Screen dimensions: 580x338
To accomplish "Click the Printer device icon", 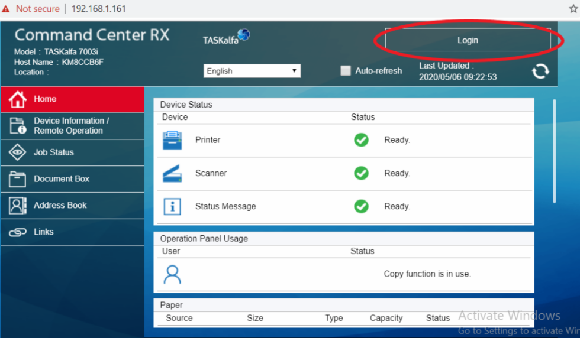I will [172, 140].
